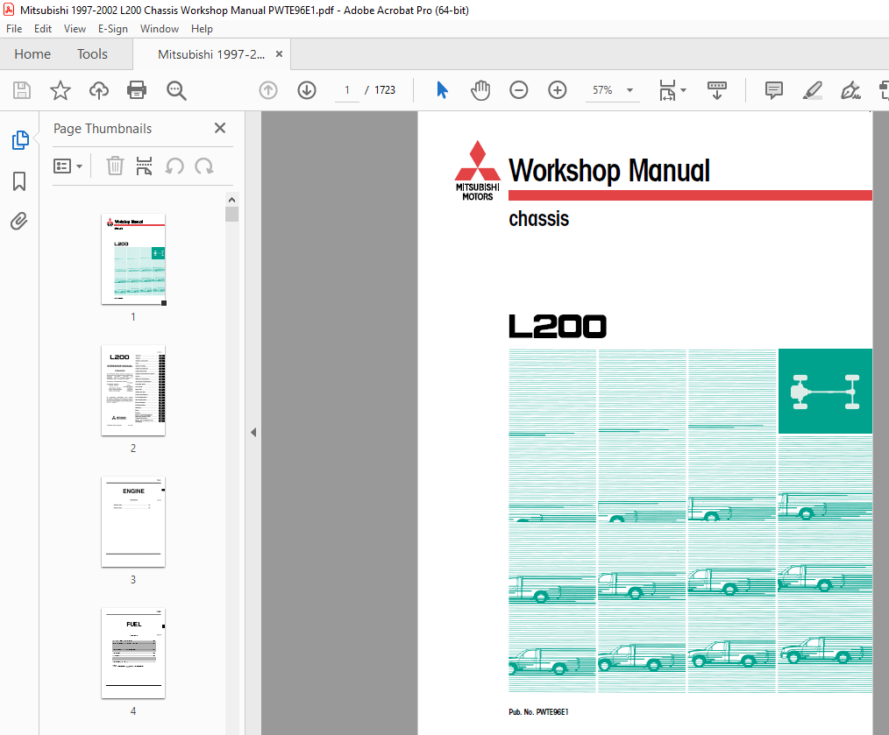
Task: Zoom out with the minus button
Action: tap(519, 90)
